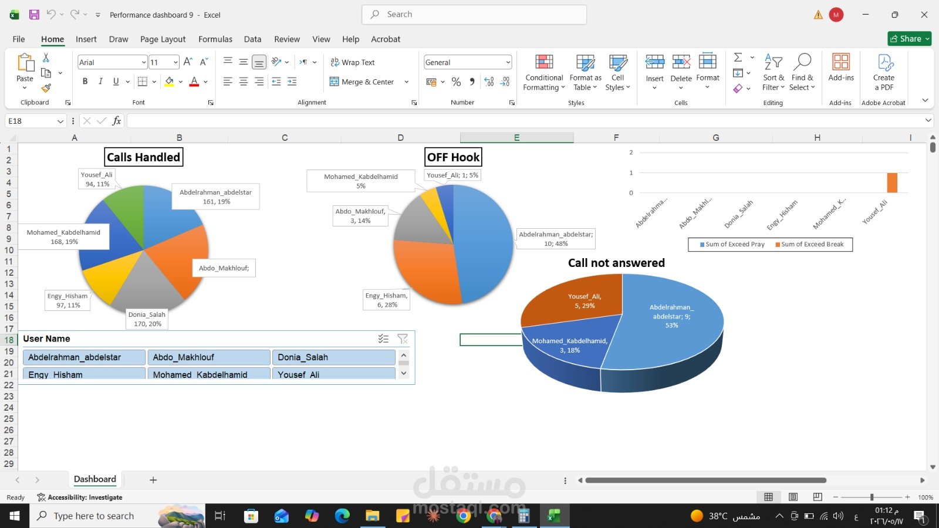Screen dimensions: 939x528
Task: Click the Increase Font Size icon
Action: pyautogui.click(x=188, y=62)
